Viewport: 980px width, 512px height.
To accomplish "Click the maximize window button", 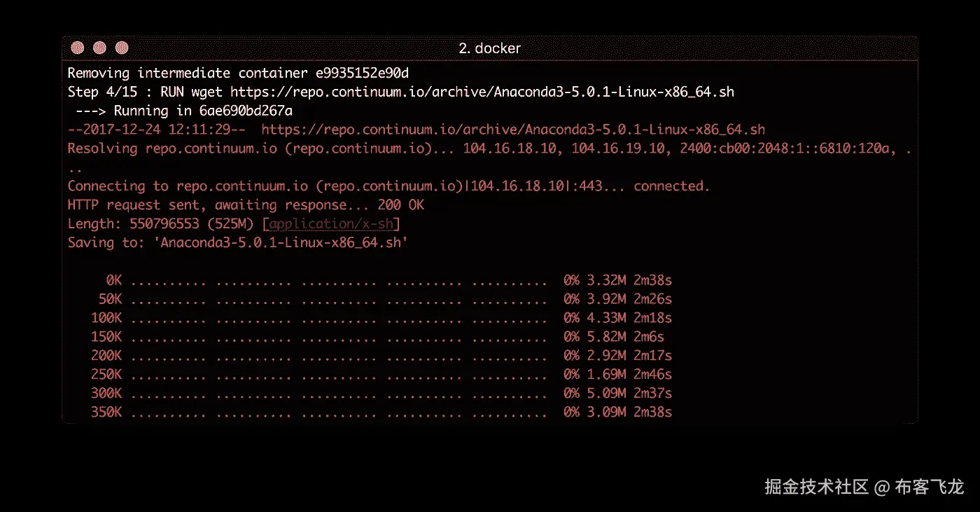I will pos(122,48).
